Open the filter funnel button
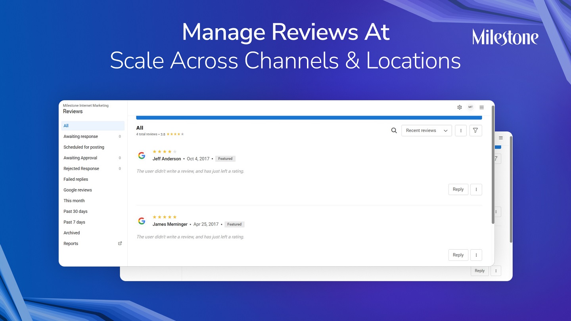 [x=475, y=130]
